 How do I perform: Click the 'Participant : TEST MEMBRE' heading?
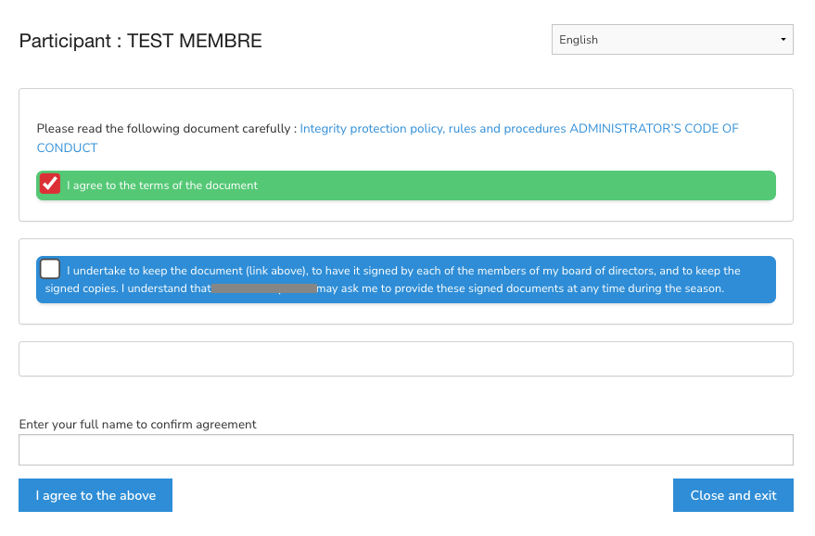(141, 41)
